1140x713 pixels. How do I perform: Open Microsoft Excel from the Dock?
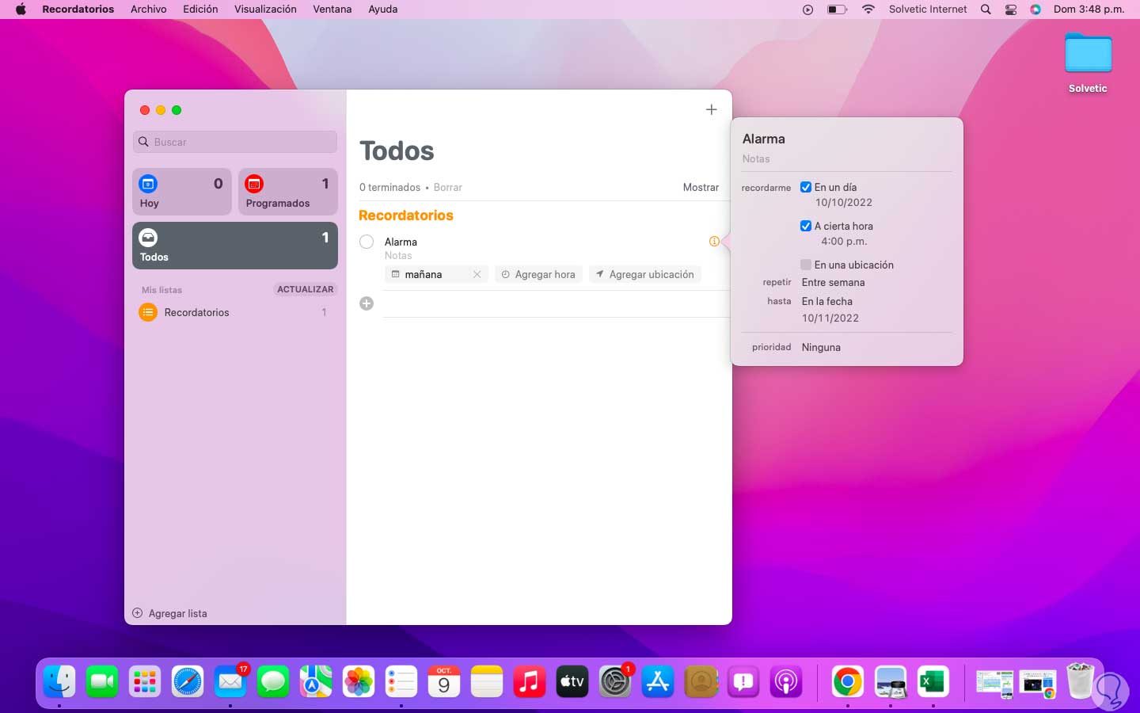tap(933, 681)
